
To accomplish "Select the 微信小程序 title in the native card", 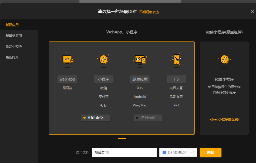I will (224, 79).
